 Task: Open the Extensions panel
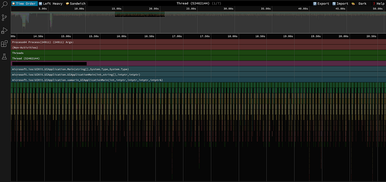coord(4,44)
